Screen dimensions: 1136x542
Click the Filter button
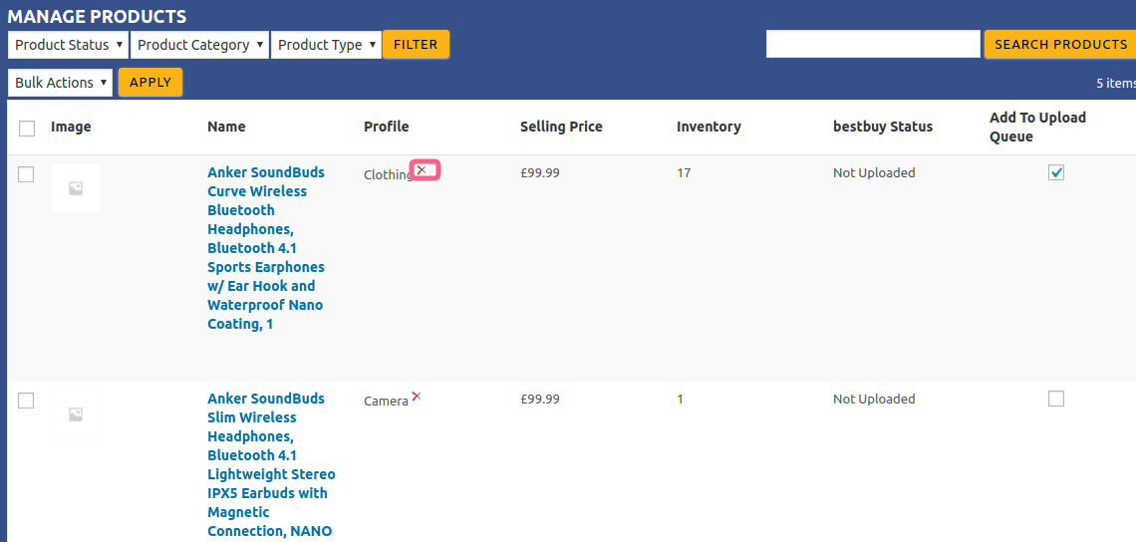coord(416,44)
